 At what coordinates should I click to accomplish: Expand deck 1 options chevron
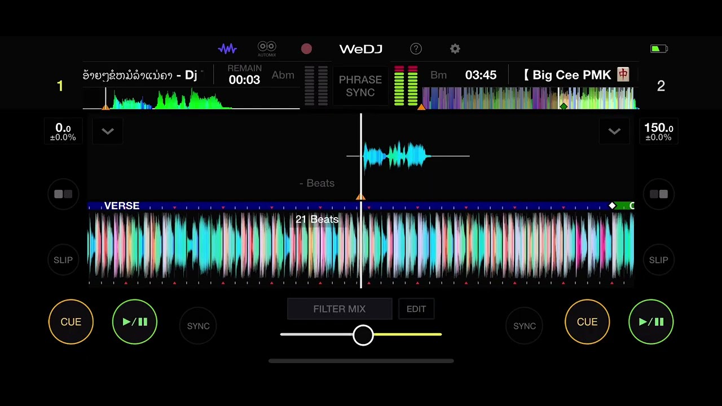point(108,131)
